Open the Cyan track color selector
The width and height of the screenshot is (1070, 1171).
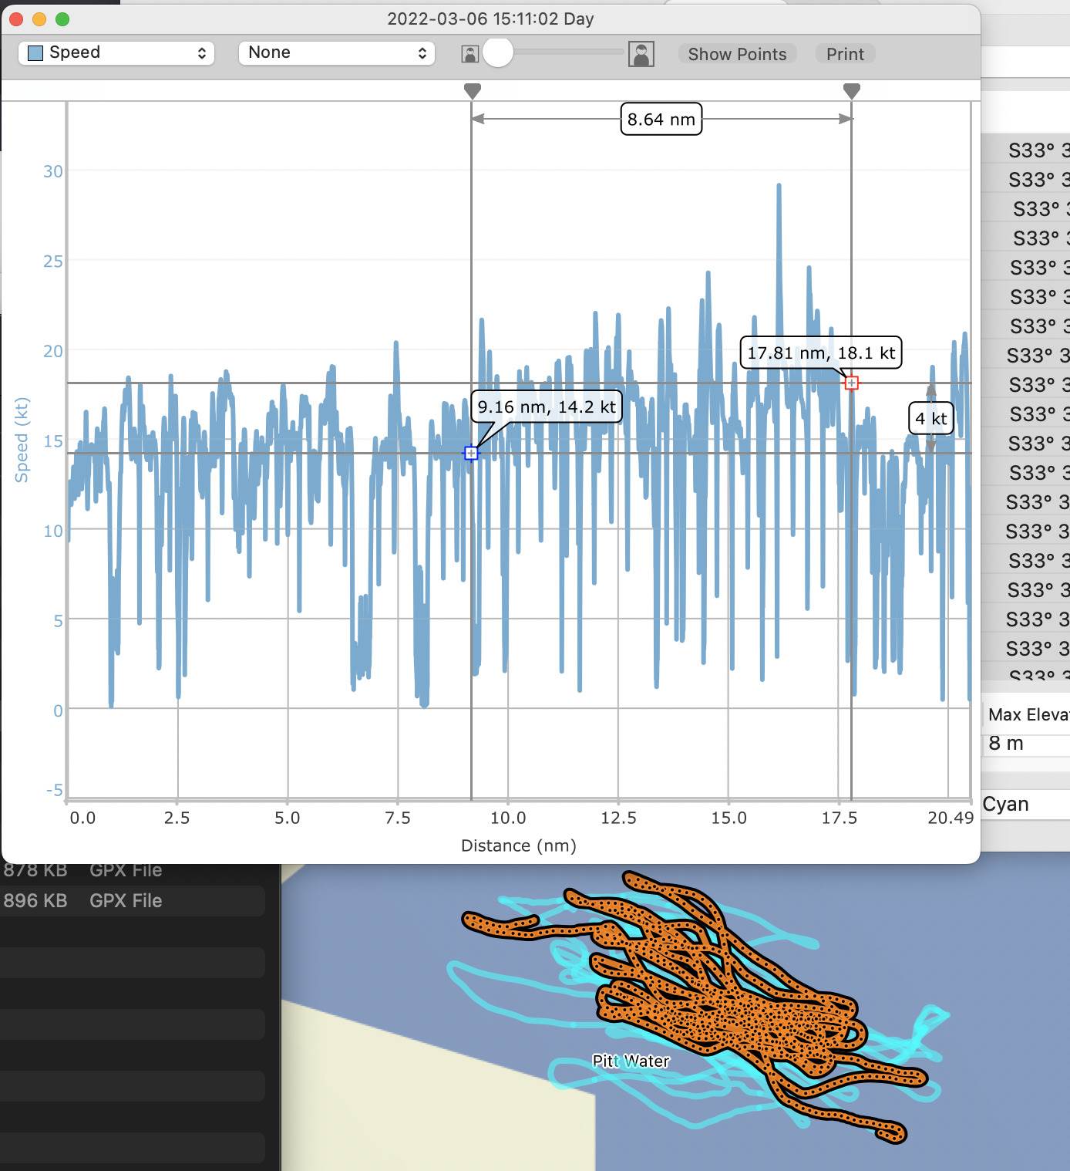pyautogui.click(x=1025, y=804)
